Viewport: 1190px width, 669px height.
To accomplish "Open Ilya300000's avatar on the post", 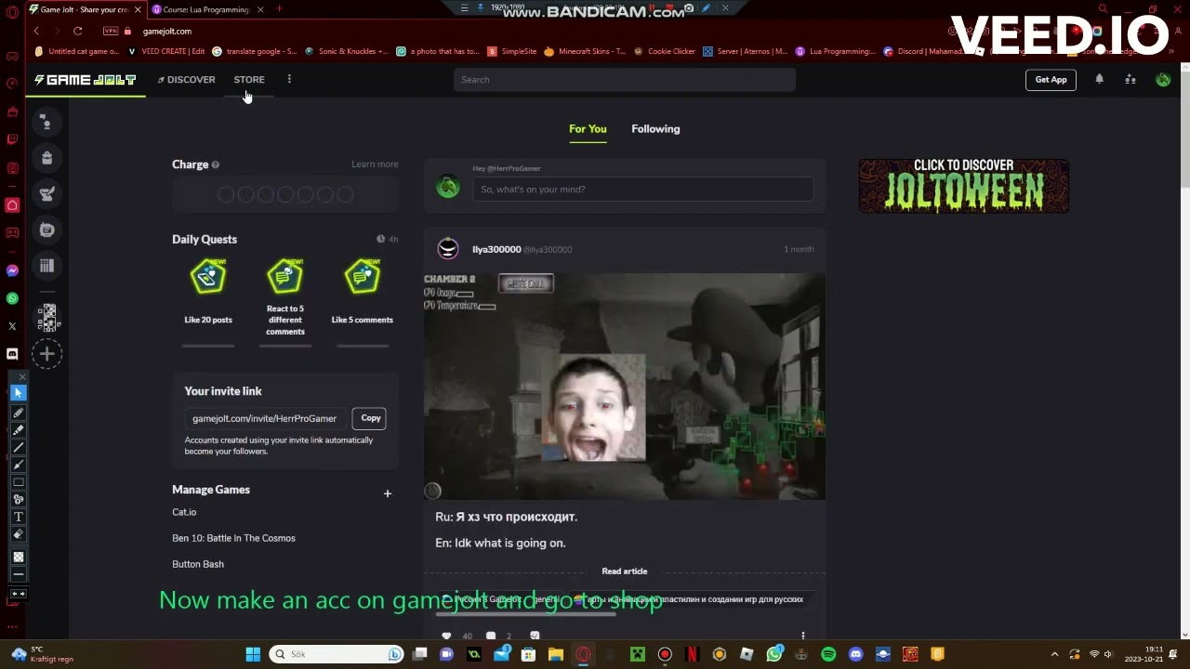I will (448, 249).
